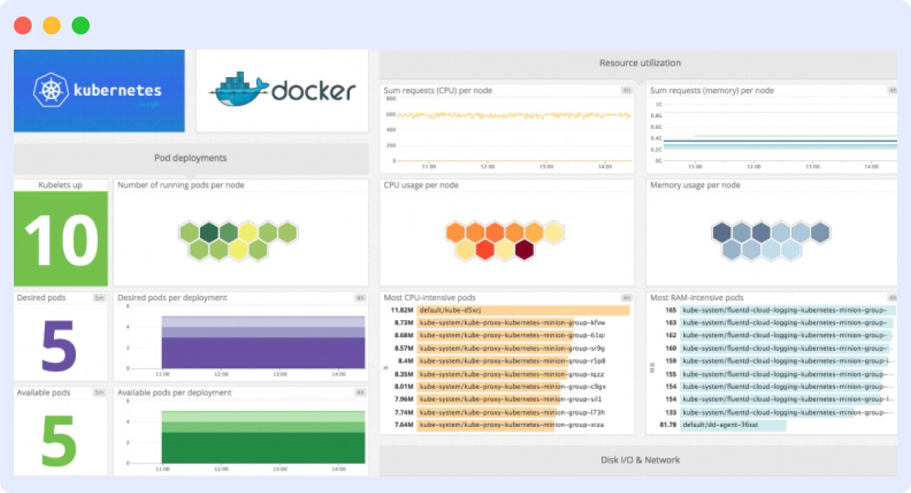Click the darkest blue hexagon in Memory usage heatmap

721,232
